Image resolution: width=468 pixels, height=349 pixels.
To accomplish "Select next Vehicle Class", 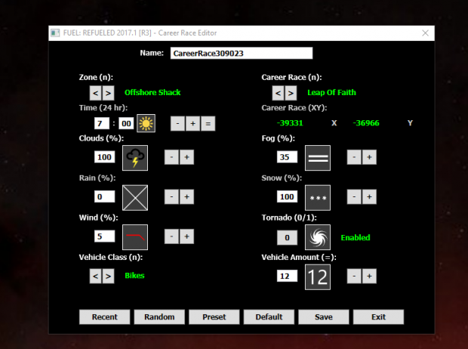I will (x=108, y=276).
